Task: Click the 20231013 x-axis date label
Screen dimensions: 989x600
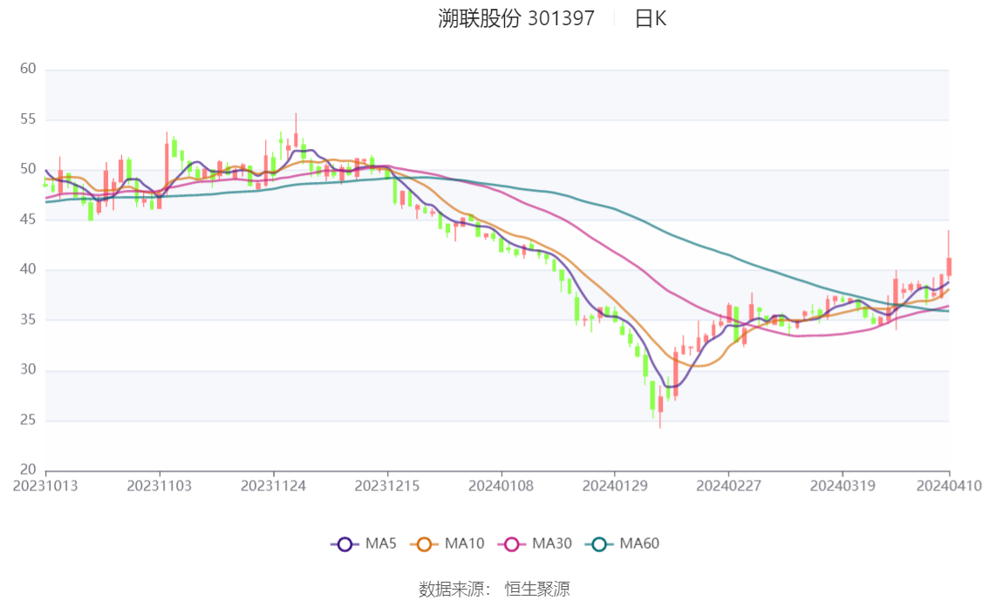Action: 45,486
